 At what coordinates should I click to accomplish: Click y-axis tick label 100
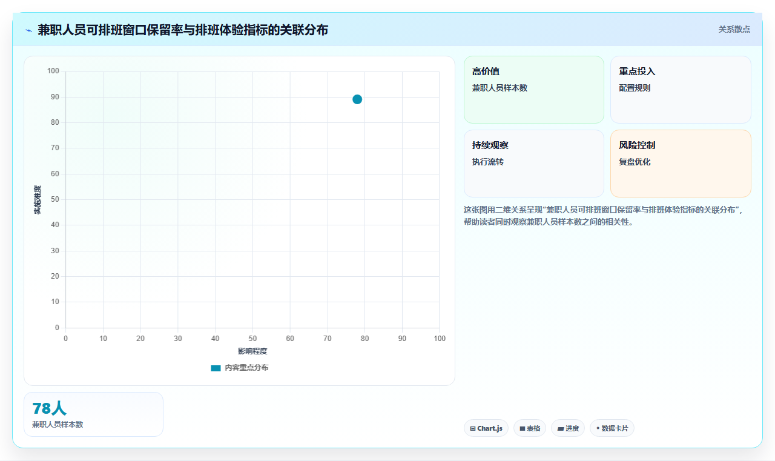pos(53,71)
